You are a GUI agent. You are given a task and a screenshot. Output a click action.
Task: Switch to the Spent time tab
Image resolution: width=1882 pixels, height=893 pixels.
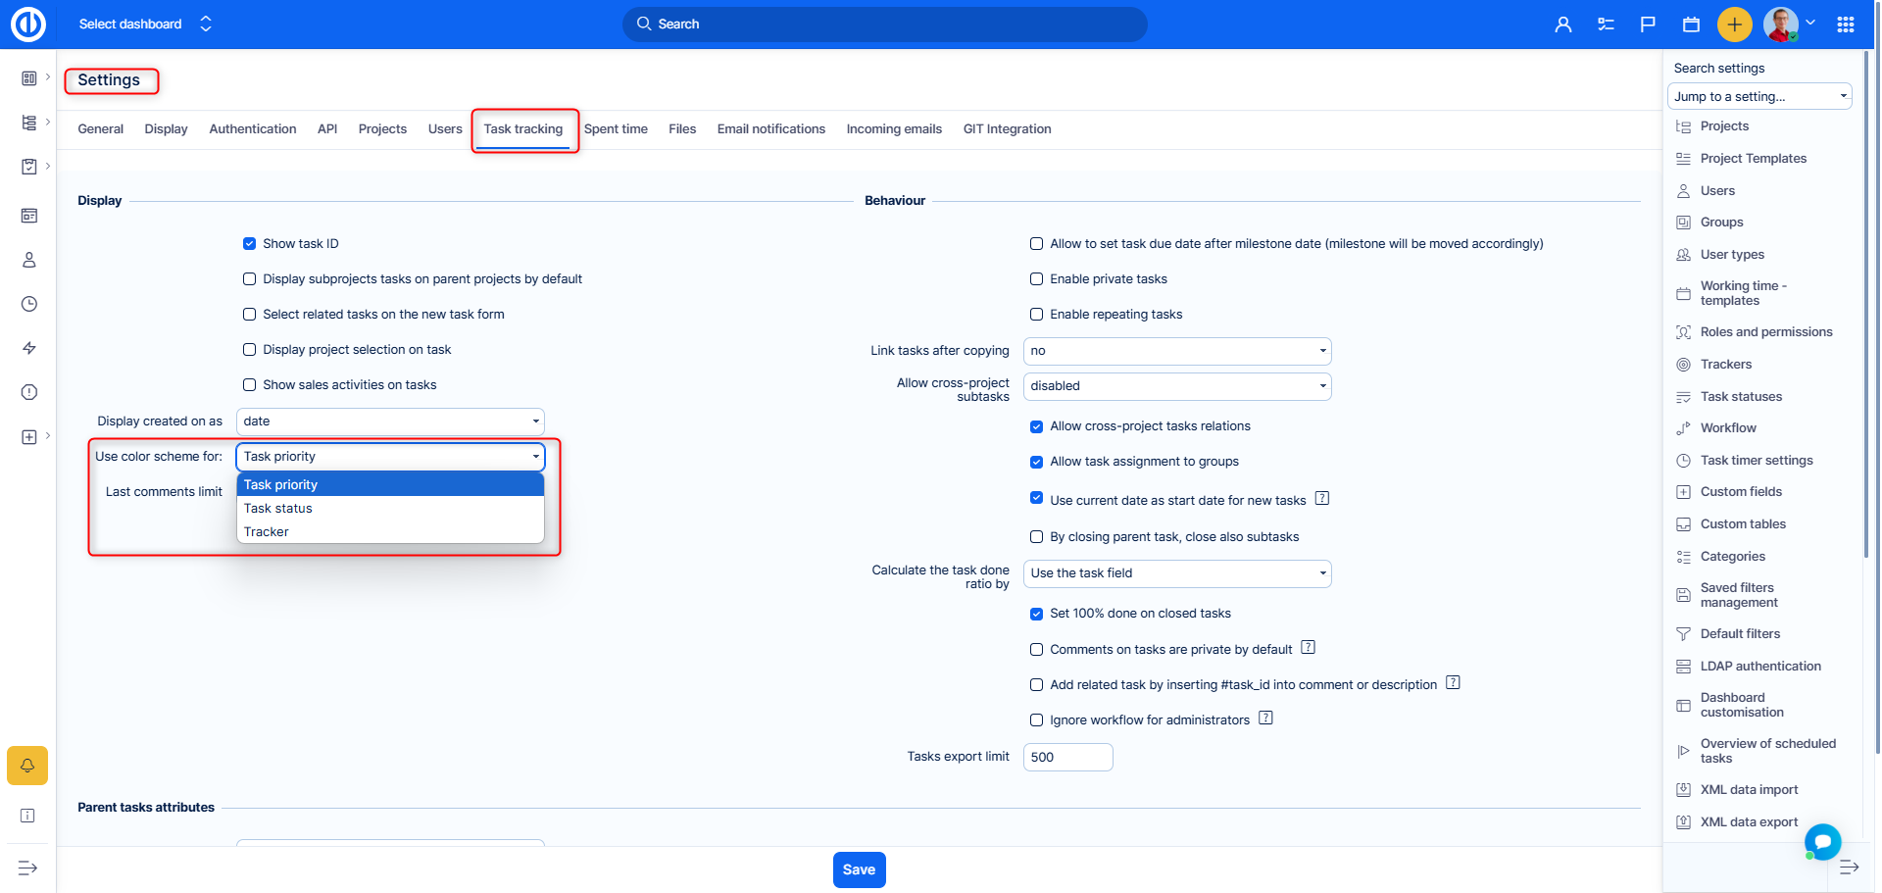(616, 129)
